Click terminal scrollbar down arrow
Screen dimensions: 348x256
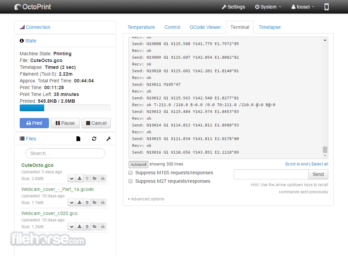(x=325, y=156)
